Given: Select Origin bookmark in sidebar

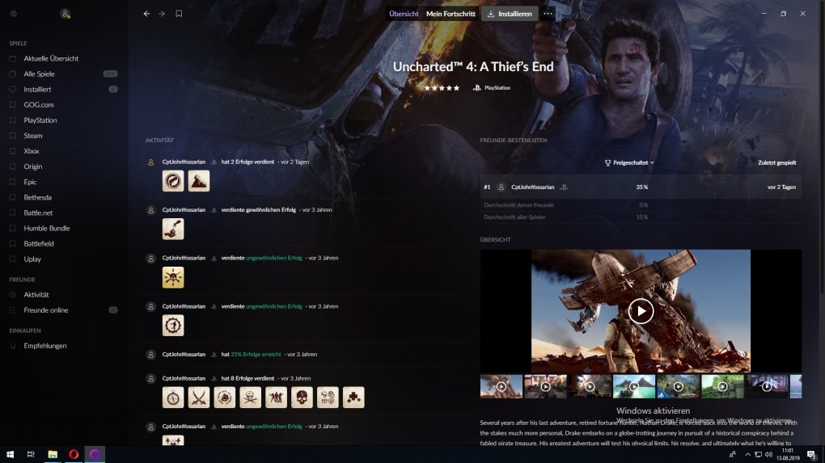Looking at the screenshot, I should tap(32, 166).
